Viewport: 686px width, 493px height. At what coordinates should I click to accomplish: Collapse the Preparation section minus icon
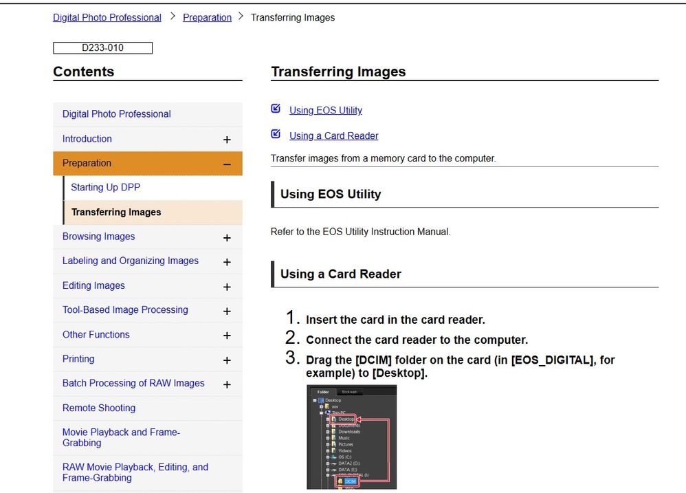[x=227, y=164]
